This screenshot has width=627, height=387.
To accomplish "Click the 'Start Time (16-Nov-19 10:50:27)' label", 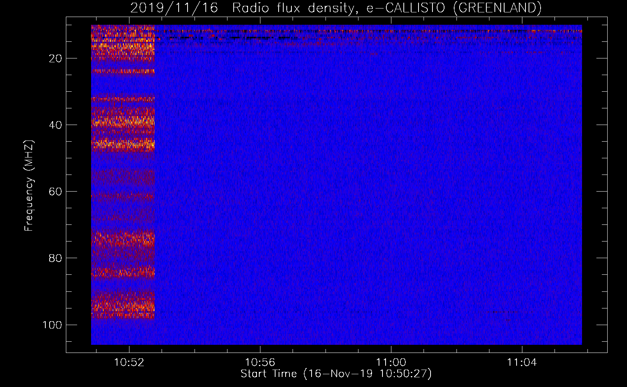I will [x=336, y=374].
